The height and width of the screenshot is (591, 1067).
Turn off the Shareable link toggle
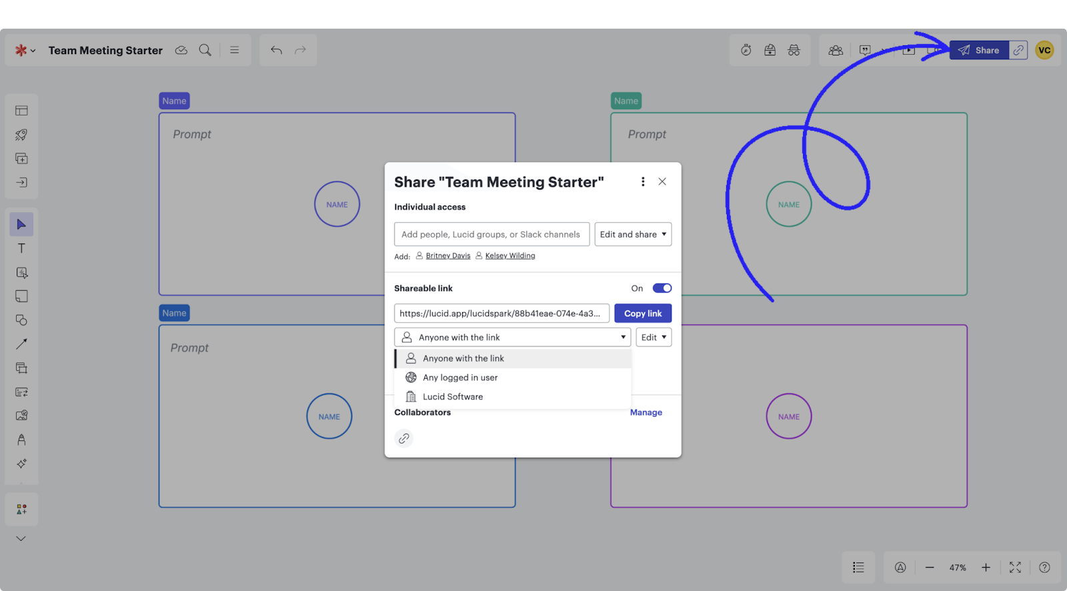(x=662, y=288)
